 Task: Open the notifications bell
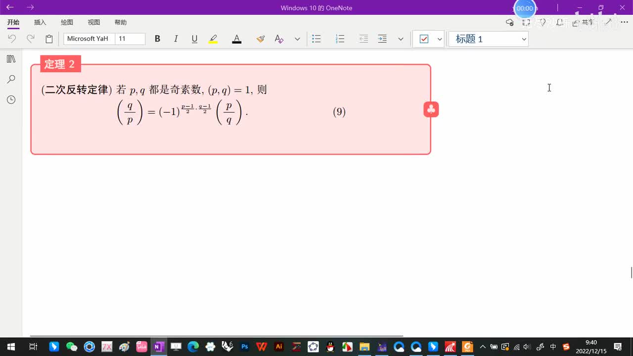tap(559, 22)
